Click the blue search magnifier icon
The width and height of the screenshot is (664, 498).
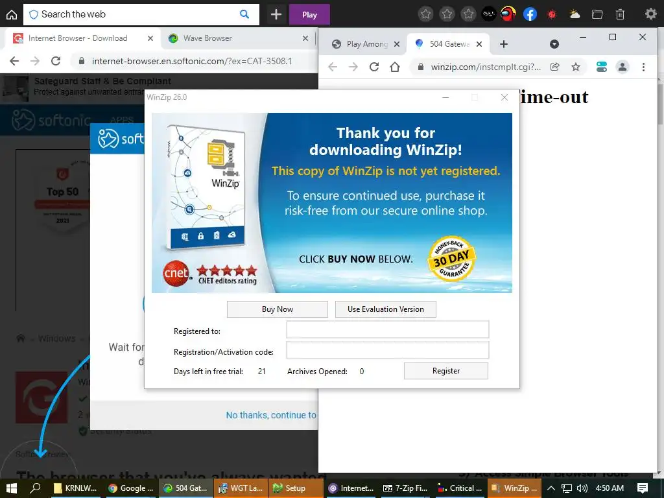tap(244, 14)
